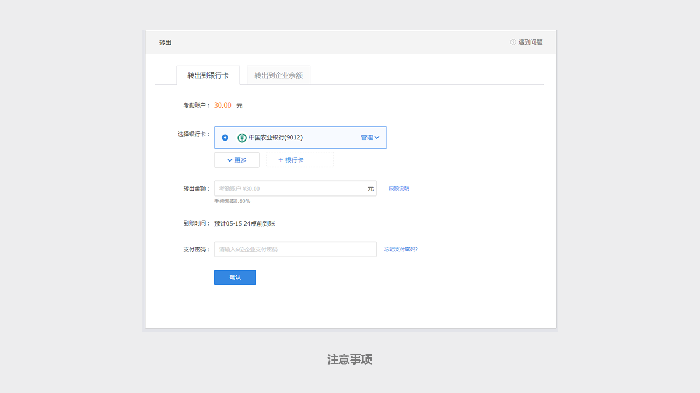Viewport: 700px width, 393px height.
Task: Open the 遇到问题 help link
Action: pos(530,42)
